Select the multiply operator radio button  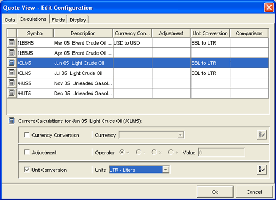[x=154, y=152]
